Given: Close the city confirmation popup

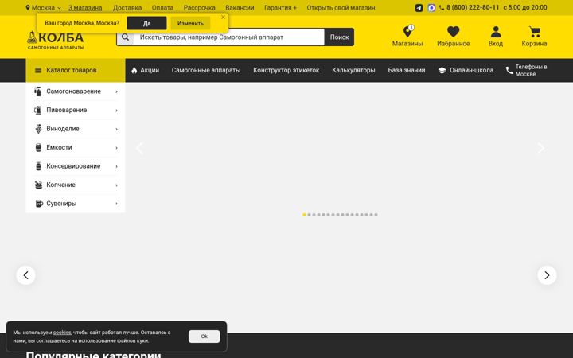Looking at the screenshot, I should (x=224, y=18).
